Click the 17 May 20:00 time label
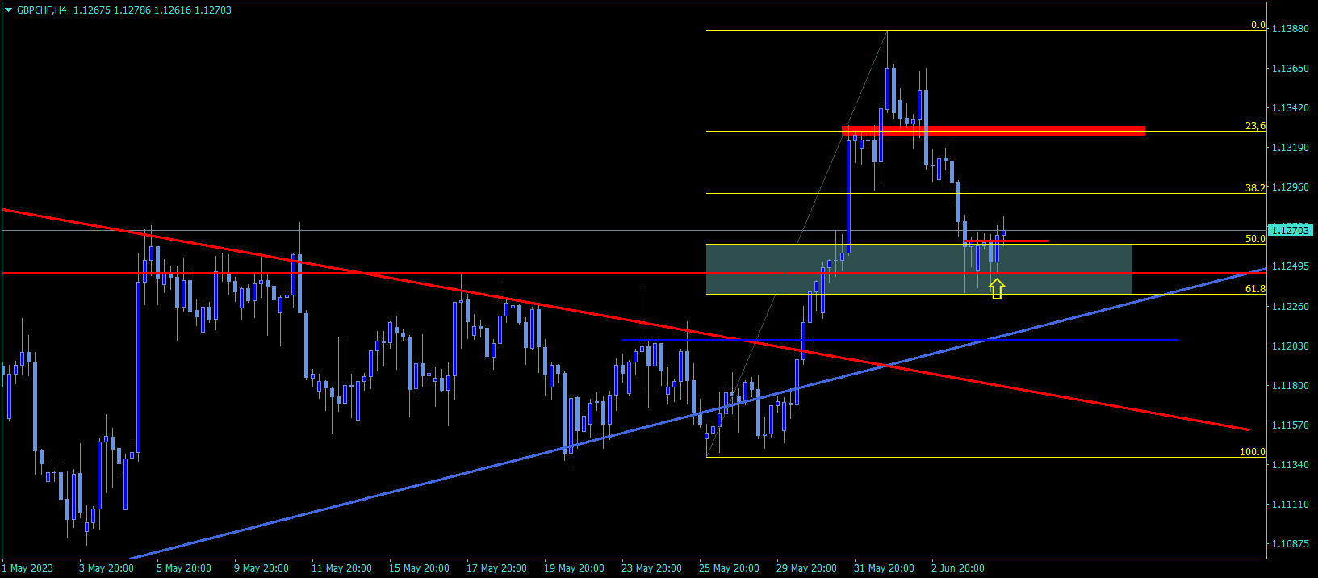This screenshot has width=1318, height=578. [496, 568]
